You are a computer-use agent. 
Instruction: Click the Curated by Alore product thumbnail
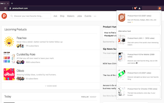9,58
